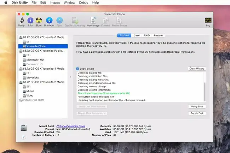
Task: Select 68.72 GB OS X Yosemite Public disk
Action: [x=43, y=51]
